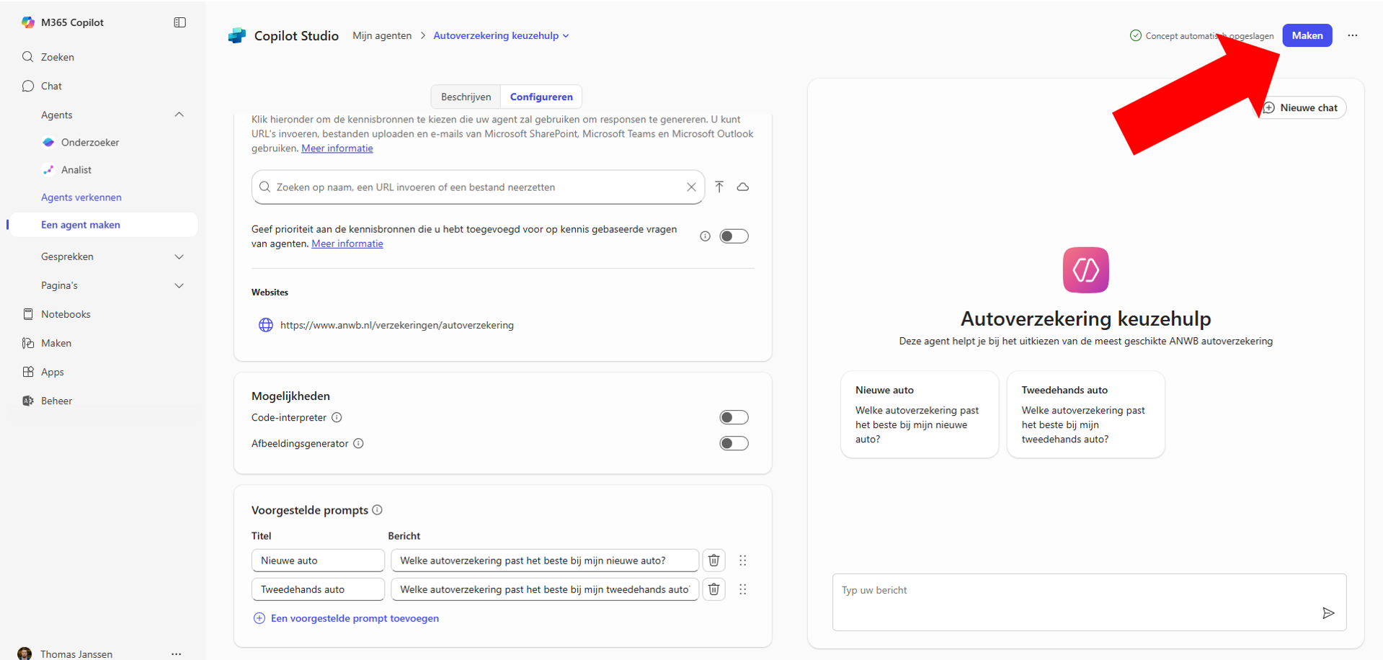
Task: Click the cloud icon beside search box
Action: (x=743, y=187)
